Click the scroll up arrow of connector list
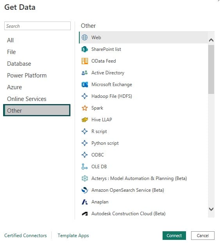 [211, 40]
